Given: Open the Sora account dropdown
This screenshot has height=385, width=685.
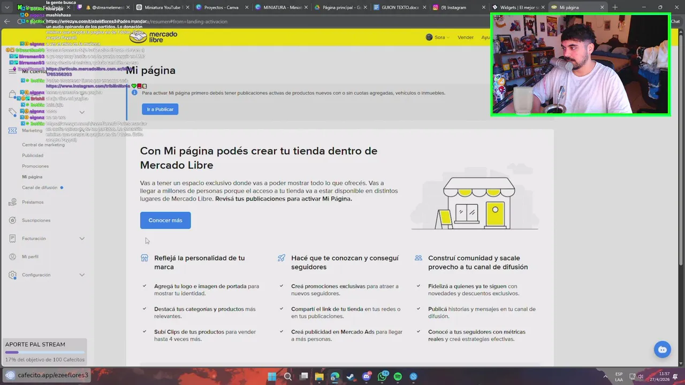Looking at the screenshot, I should [438, 37].
